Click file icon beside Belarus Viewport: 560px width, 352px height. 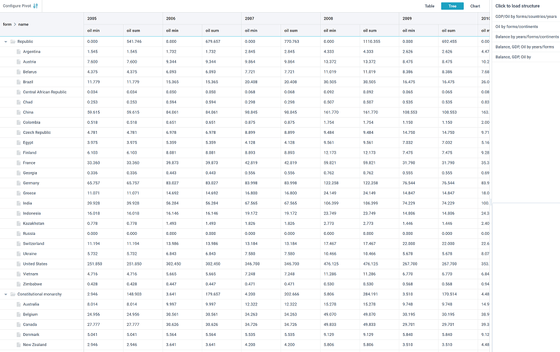[x=18, y=72]
